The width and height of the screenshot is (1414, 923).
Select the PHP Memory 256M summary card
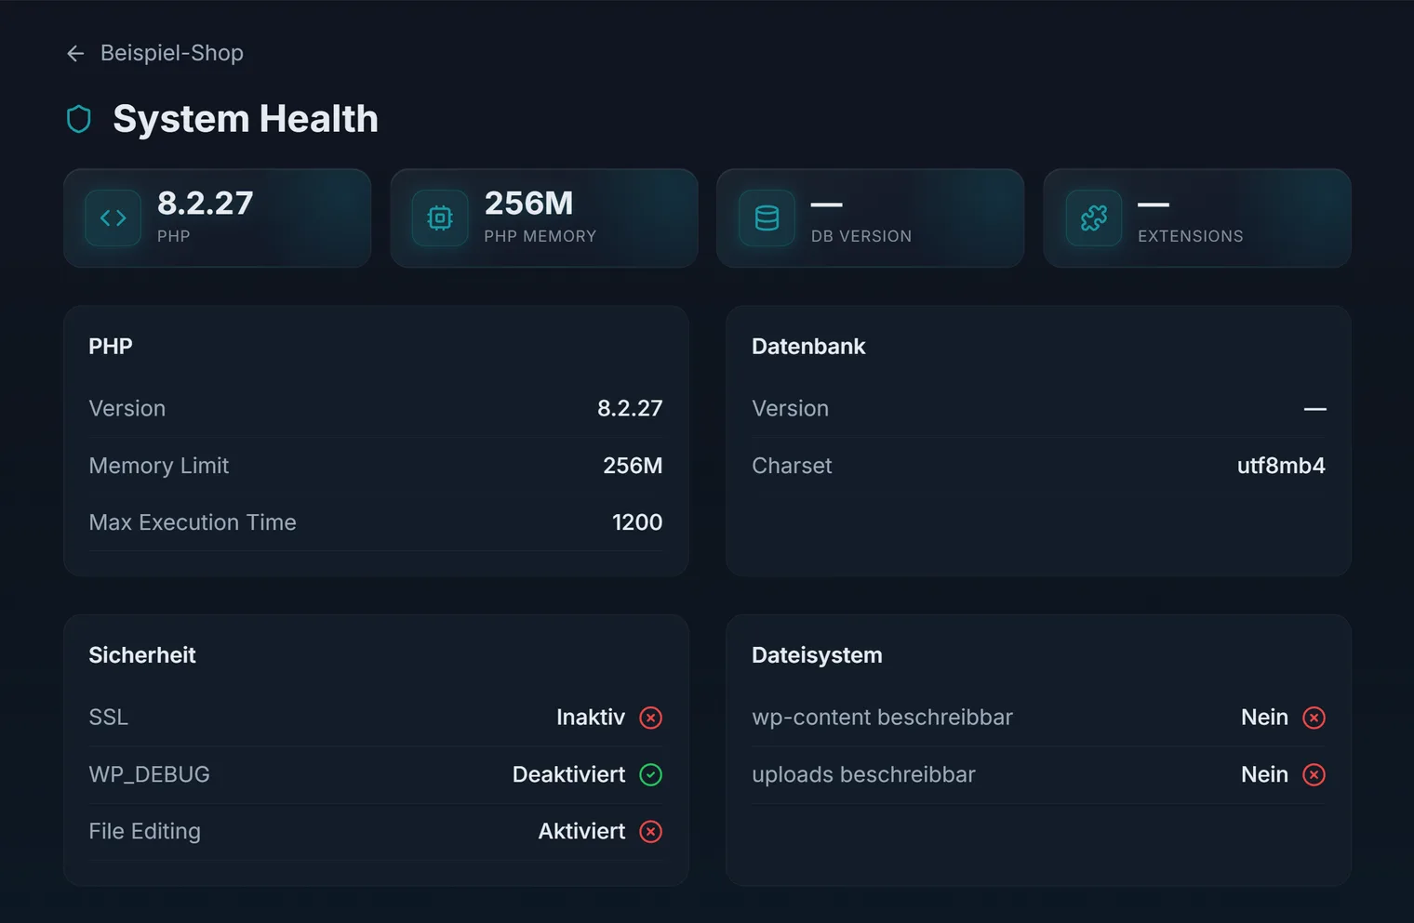[x=544, y=218]
